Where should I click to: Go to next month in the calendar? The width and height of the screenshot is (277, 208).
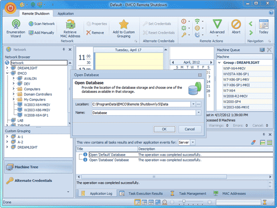(211, 63)
